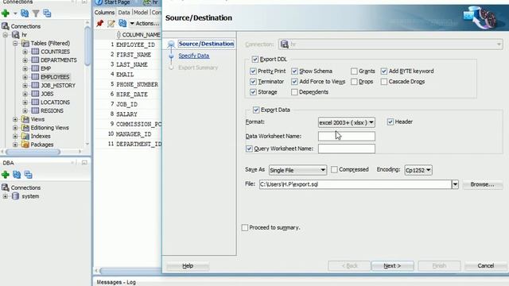Image resolution: width=509 pixels, height=286 pixels.
Task: Click the Packages folder icon
Action: point(25,145)
